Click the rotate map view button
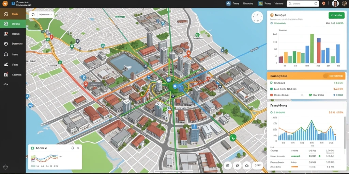 [237, 166]
